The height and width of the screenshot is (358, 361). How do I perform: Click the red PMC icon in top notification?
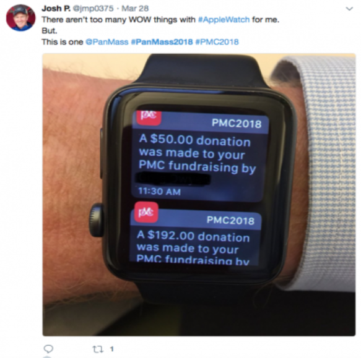pos(149,117)
